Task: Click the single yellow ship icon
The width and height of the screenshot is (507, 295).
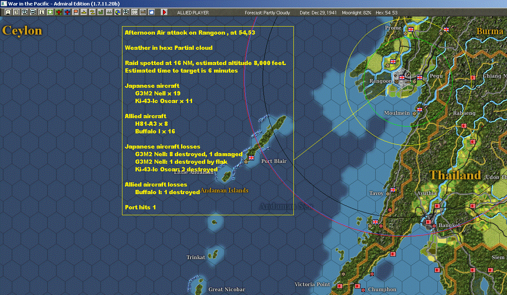Action: click(x=84, y=12)
